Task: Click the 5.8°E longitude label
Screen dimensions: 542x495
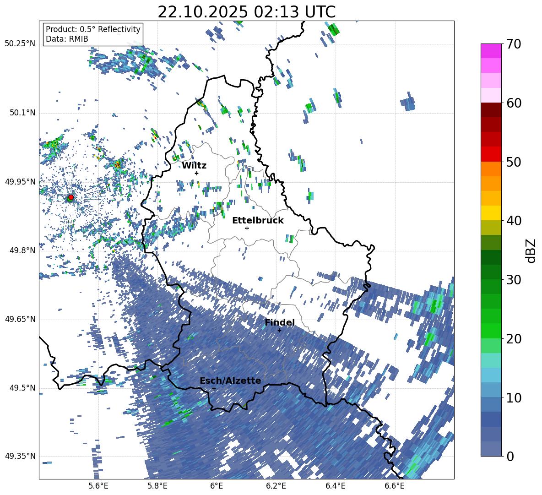Action: [x=157, y=486]
